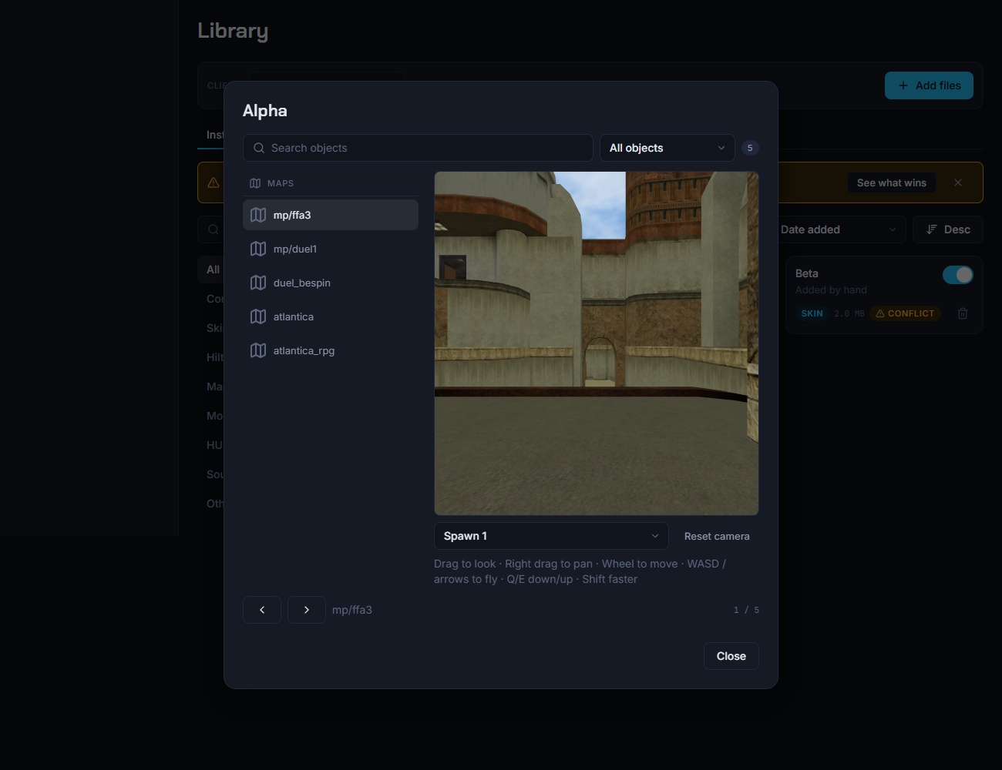Dismiss the conflict warning banner with the X
Screen dimensions: 1002x770
point(958,182)
